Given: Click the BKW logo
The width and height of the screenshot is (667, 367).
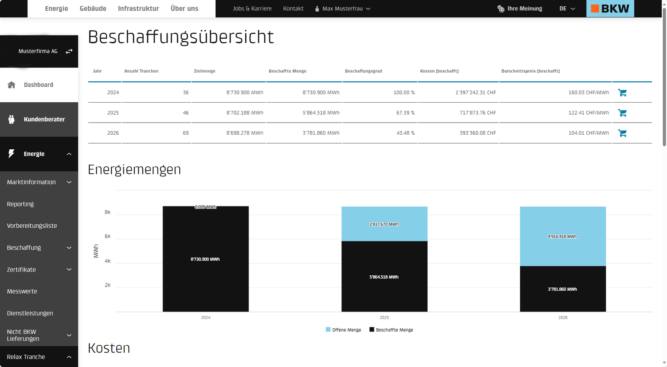Looking at the screenshot, I should [610, 9].
